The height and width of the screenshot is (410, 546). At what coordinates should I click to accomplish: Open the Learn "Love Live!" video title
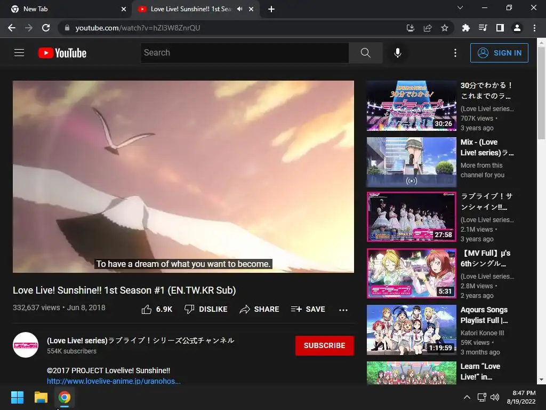point(480,372)
